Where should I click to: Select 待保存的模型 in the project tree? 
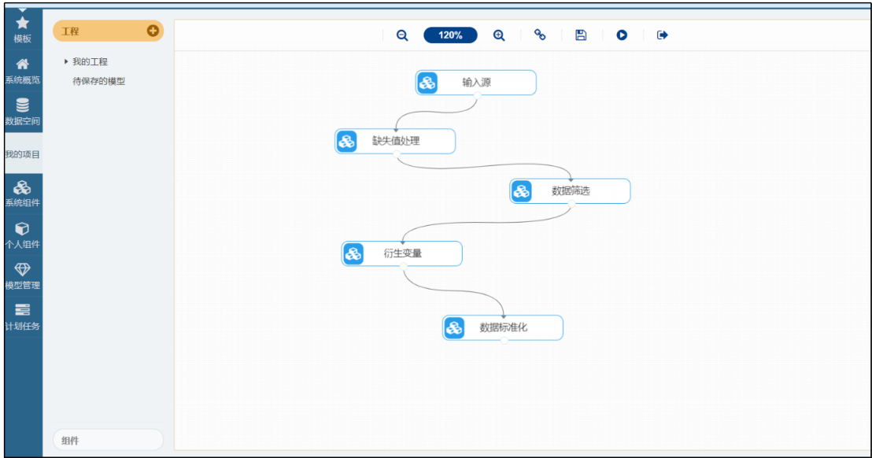point(98,81)
